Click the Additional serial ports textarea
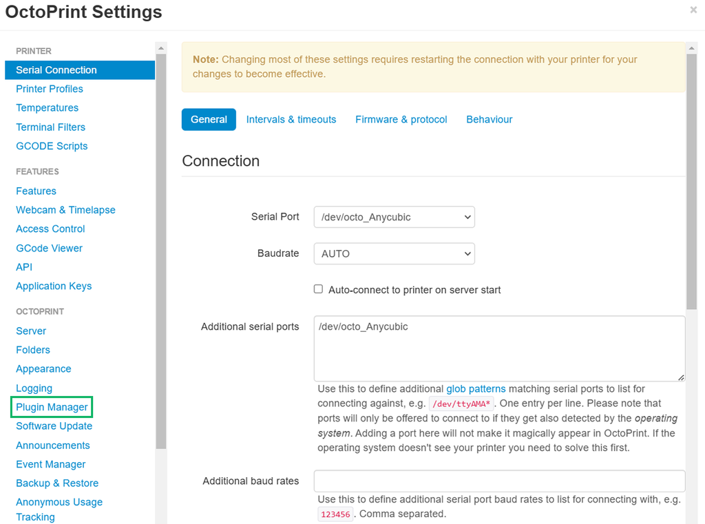 click(499, 348)
